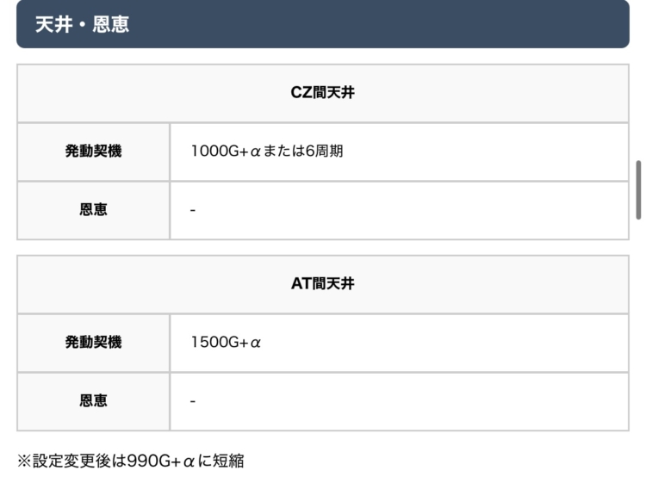Click "短縮" at the footnote end
This screenshot has height=483, width=646.
tap(228, 461)
